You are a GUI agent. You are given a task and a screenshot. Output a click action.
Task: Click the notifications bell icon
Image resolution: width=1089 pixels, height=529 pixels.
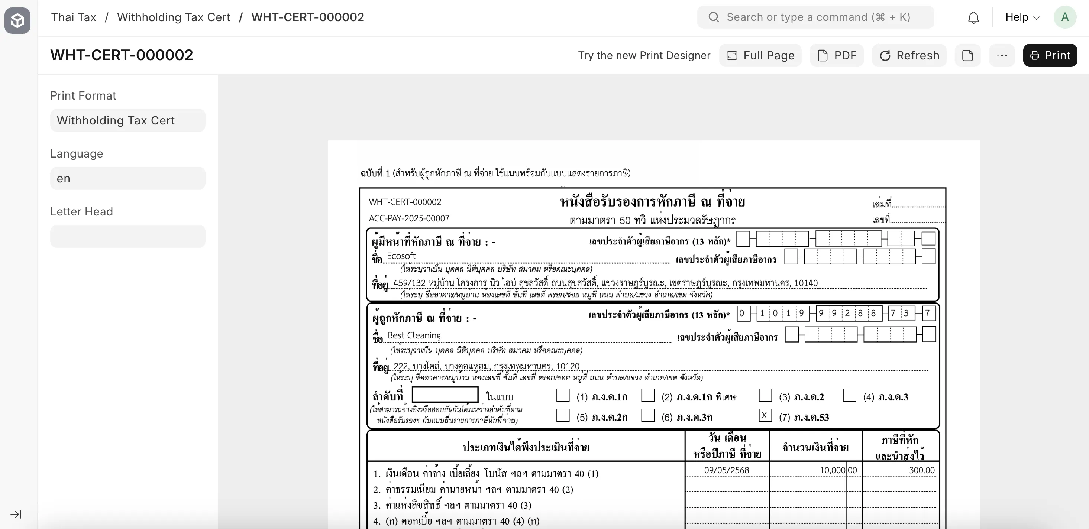coord(973,17)
